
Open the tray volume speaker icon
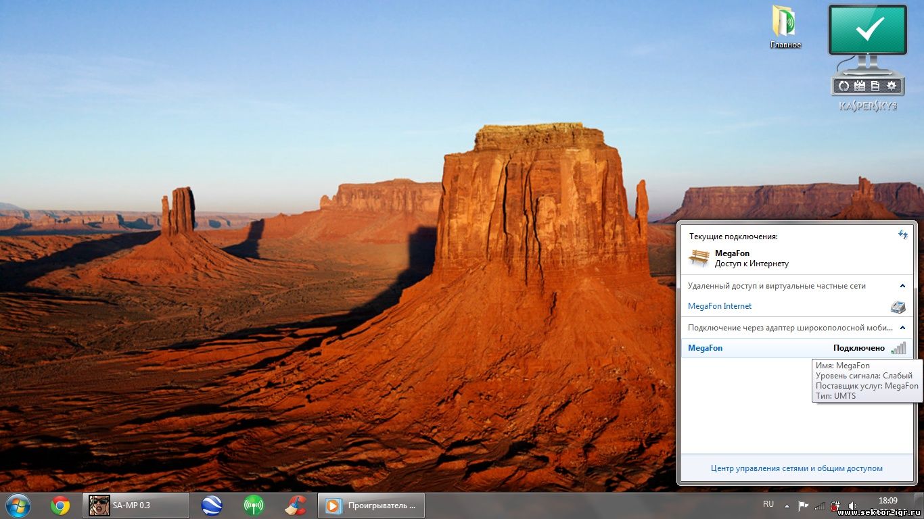(852, 505)
